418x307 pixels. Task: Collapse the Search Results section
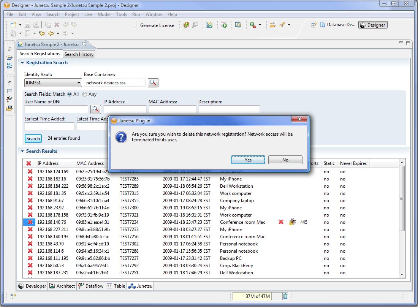(x=22, y=151)
